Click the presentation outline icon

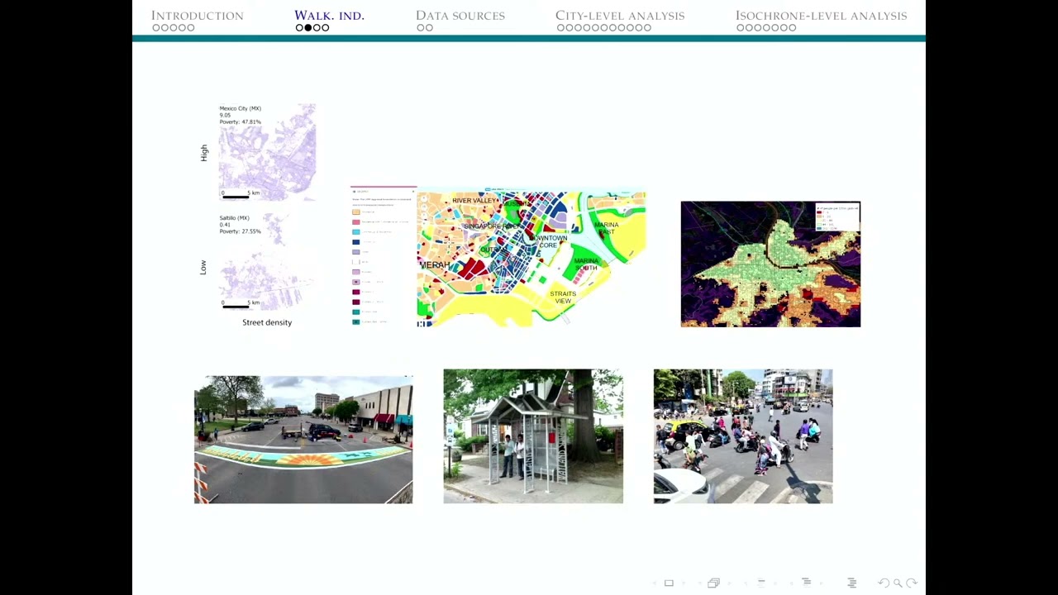click(851, 583)
